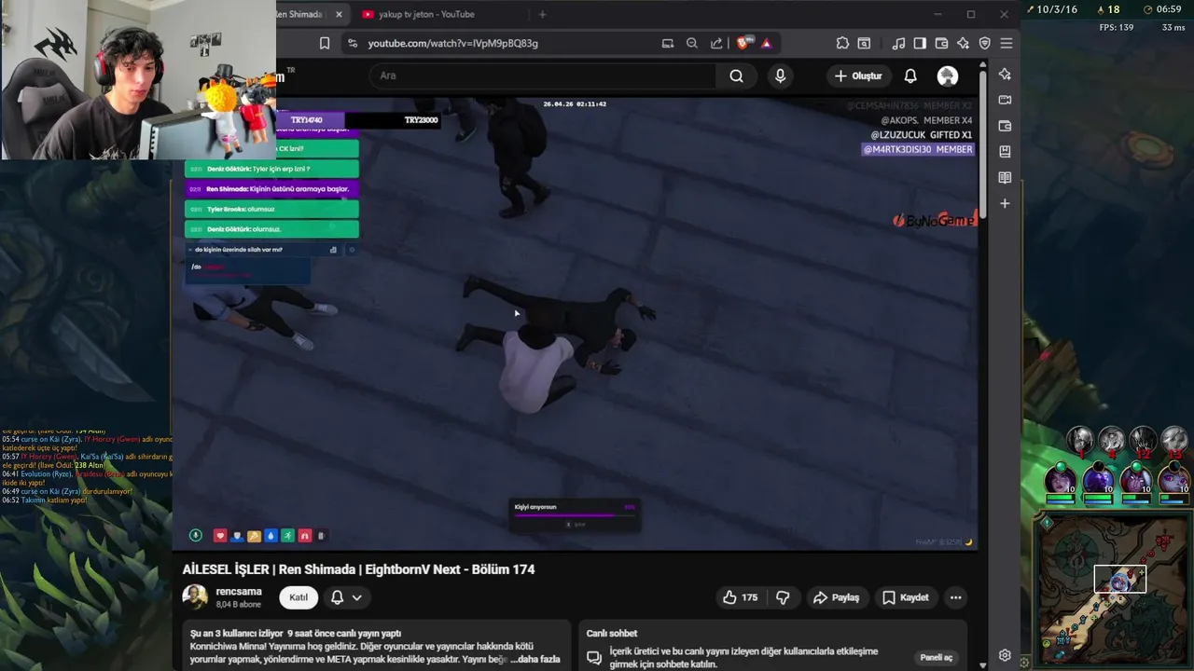The height and width of the screenshot is (671, 1194).
Task: Open bookmarks panel in sidebar
Action: click(1005, 151)
